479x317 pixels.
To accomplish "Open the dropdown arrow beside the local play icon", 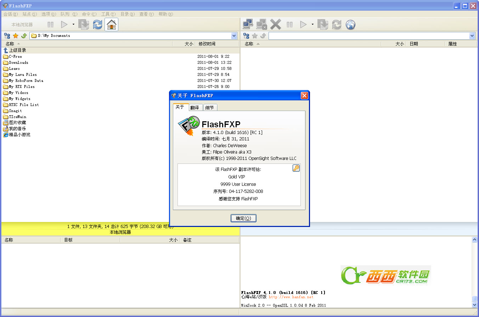I will (x=73, y=24).
